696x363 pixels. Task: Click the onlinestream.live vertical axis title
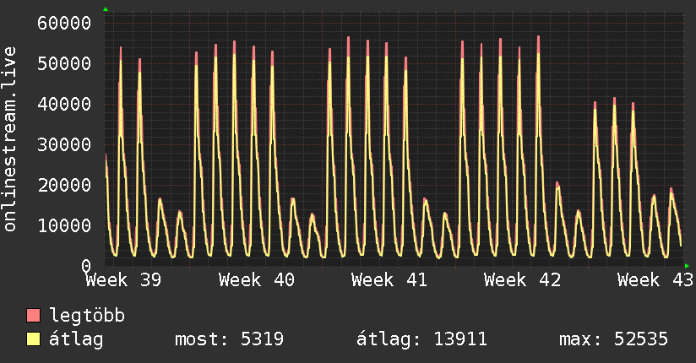click(10, 139)
